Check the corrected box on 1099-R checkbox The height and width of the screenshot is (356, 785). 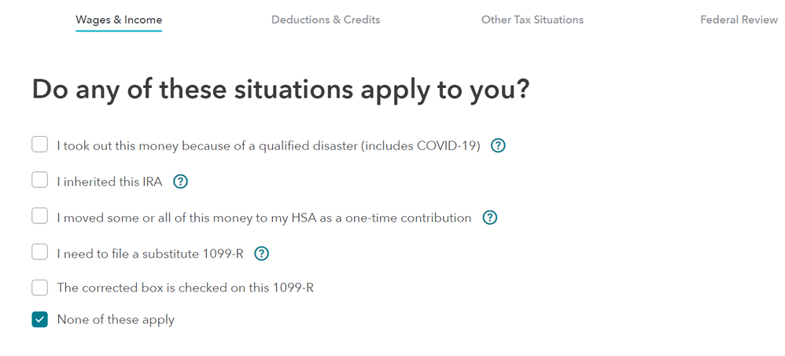pos(39,288)
